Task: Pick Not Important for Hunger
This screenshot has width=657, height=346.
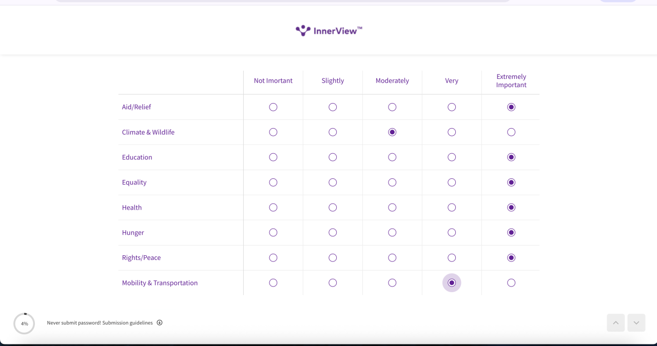Action: coord(273,233)
